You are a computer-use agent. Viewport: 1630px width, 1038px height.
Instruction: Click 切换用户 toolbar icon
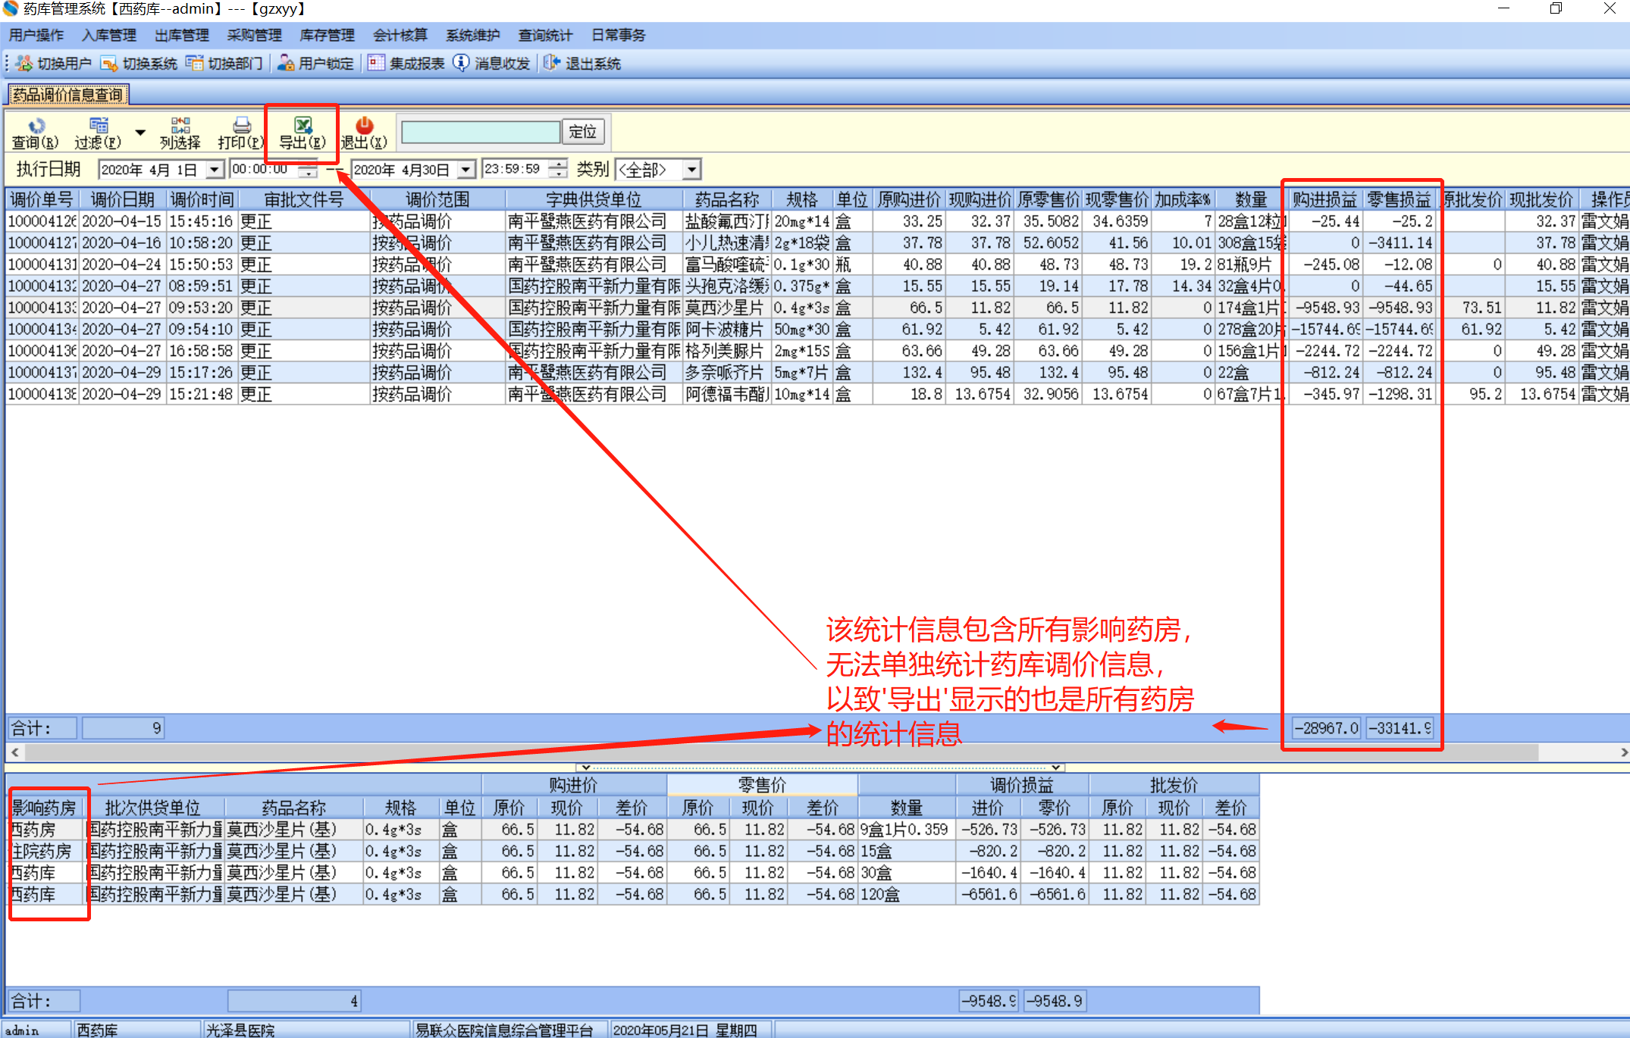(24, 64)
